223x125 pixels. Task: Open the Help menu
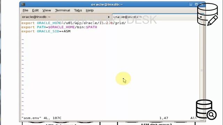[90, 10]
